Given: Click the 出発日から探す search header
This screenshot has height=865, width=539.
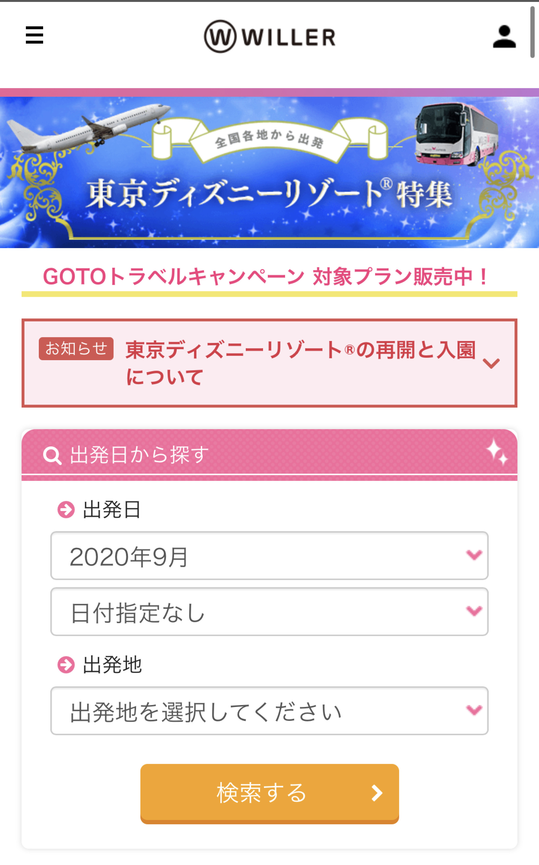Looking at the screenshot, I should coord(139,455).
